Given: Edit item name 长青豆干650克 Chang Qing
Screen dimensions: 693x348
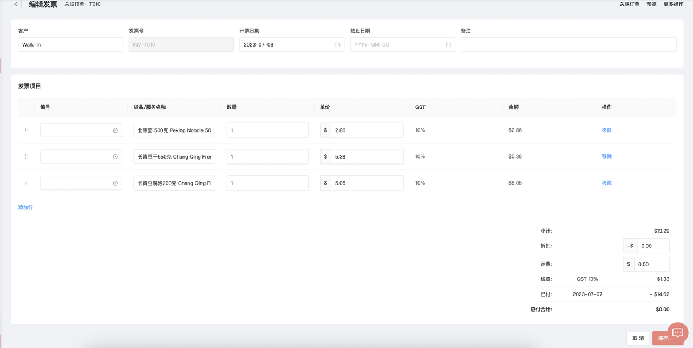Looking at the screenshot, I should (x=174, y=157).
